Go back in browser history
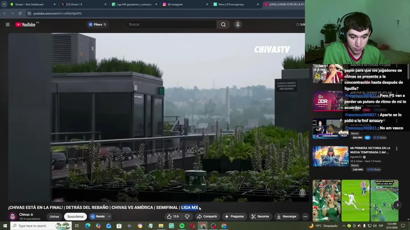 (4, 13)
